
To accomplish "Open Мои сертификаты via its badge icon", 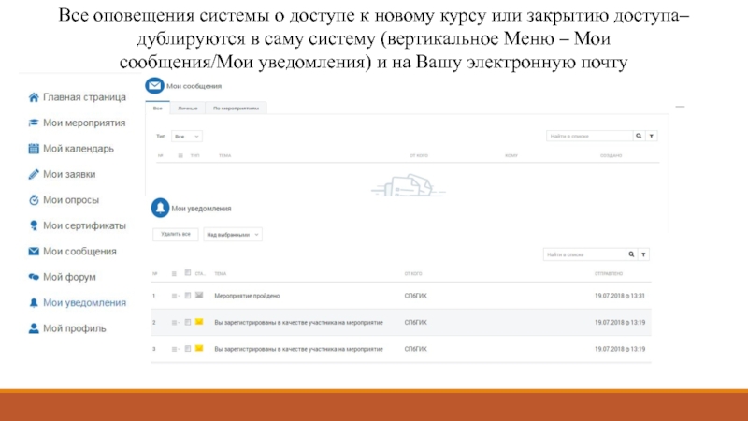I will (x=34, y=225).
